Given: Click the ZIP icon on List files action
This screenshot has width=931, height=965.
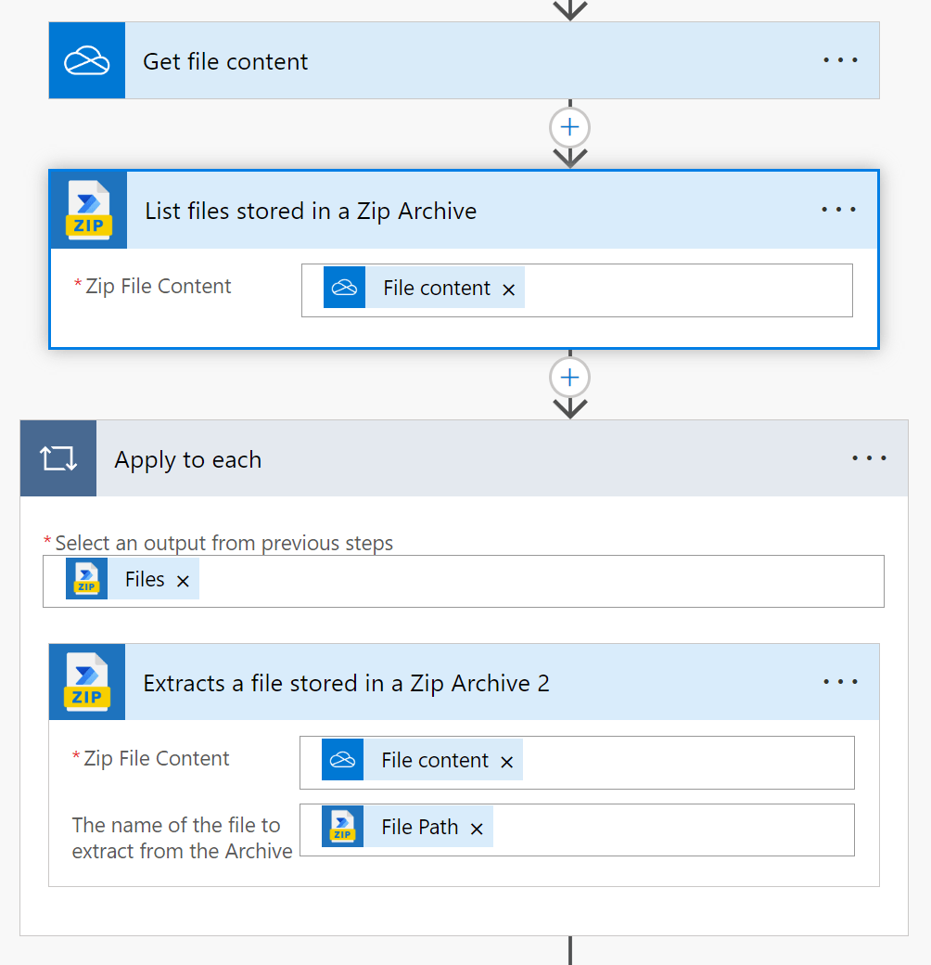Looking at the screenshot, I should pyautogui.click(x=87, y=209).
